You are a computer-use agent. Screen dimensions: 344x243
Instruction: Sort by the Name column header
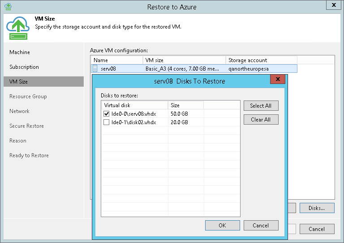click(117, 60)
